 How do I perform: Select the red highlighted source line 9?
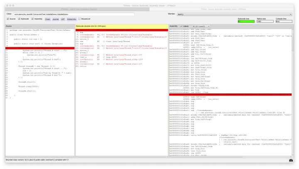tap(40, 48)
